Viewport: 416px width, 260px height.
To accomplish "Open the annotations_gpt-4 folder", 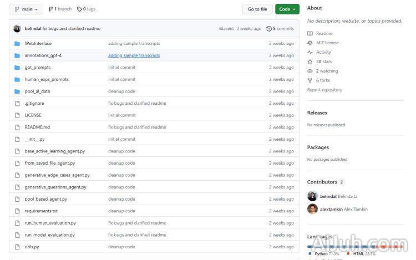I will coord(43,55).
